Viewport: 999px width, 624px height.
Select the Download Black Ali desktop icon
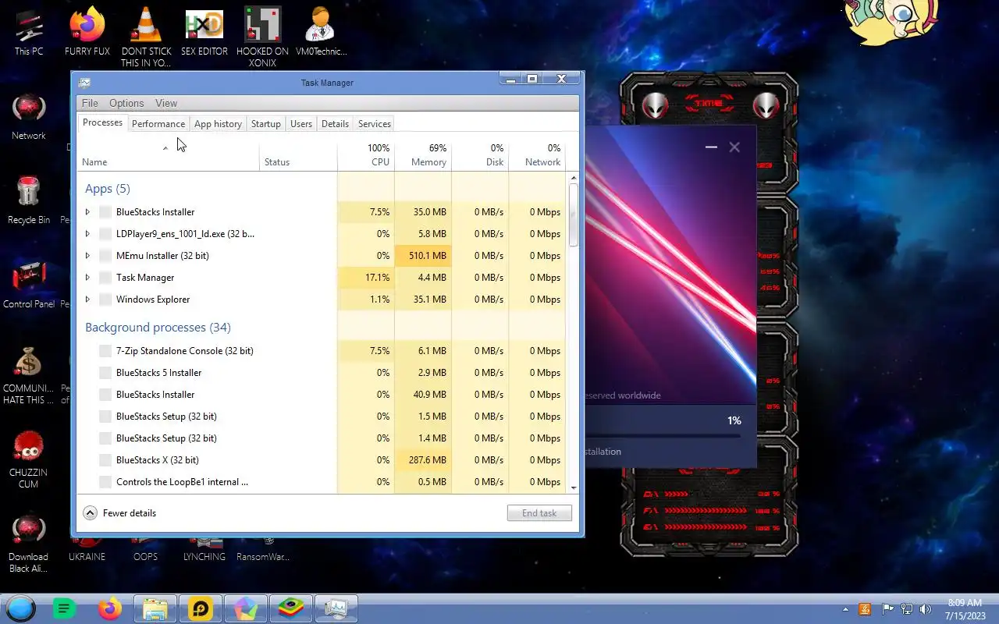pyautogui.click(x=29, y=543)
